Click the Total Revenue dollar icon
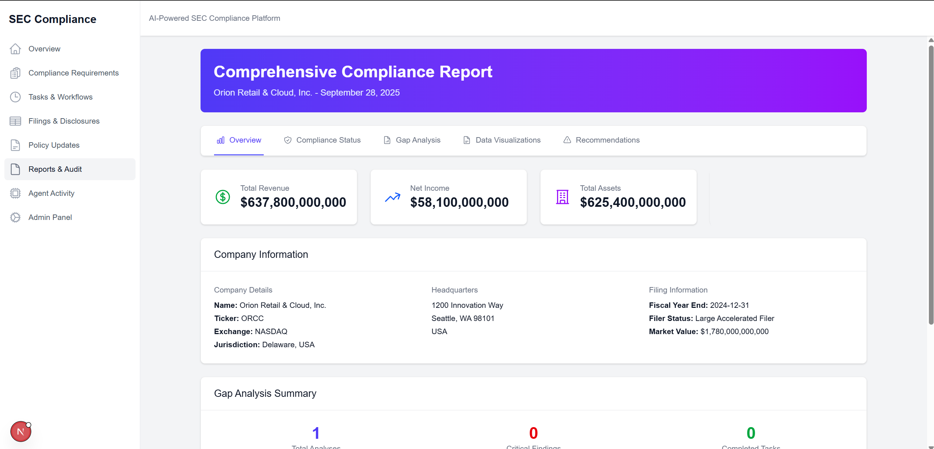 pos(222,197)
